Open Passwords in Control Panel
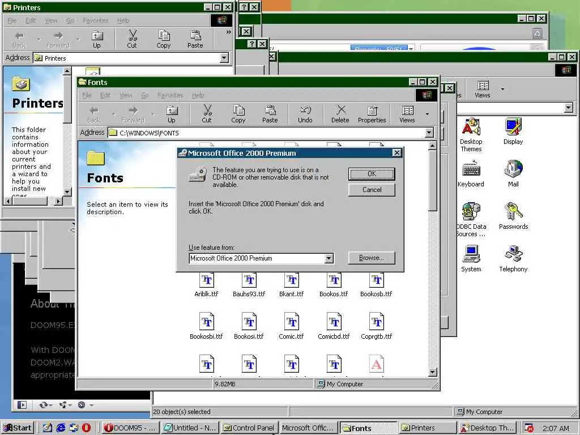This screenshot has height=435, width=580. click(x=513, y=216)
